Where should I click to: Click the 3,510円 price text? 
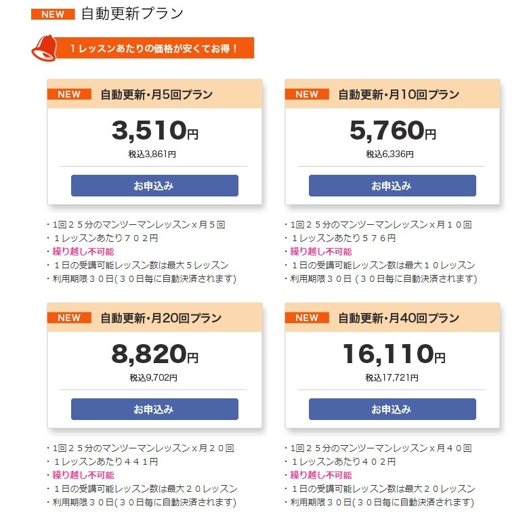click(x=155, y=131)
